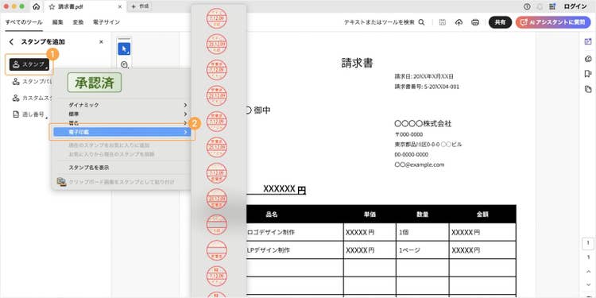Open the help icon in title bar
The height and width of the screenshot is (298, 596).
(527, 6)
